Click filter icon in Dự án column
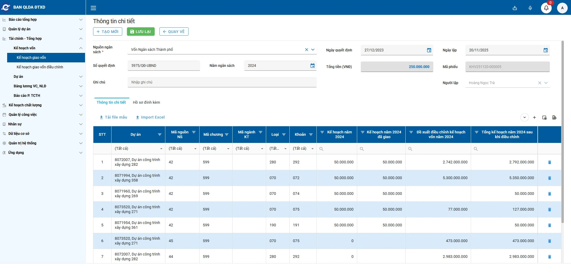 159,135
